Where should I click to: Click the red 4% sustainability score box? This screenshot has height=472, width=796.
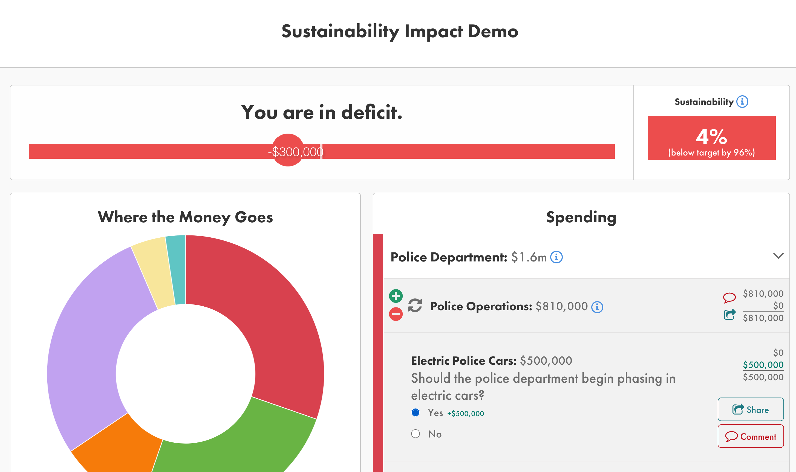[711, 138]
